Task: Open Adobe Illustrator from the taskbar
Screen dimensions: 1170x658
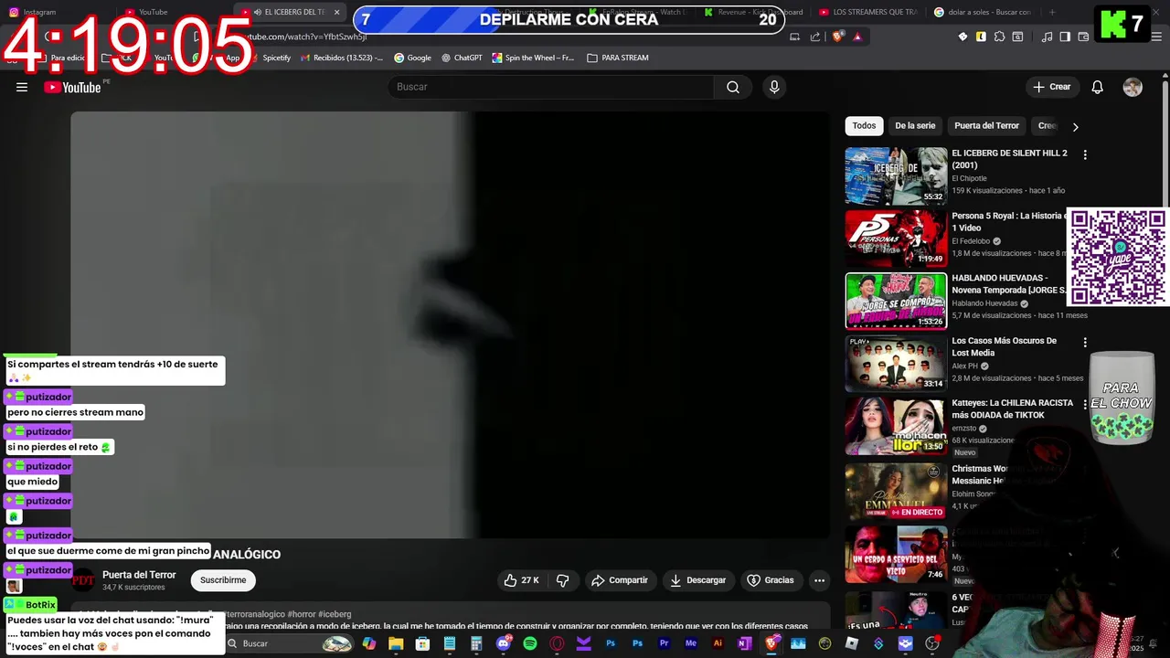Action: pos(718,643)
